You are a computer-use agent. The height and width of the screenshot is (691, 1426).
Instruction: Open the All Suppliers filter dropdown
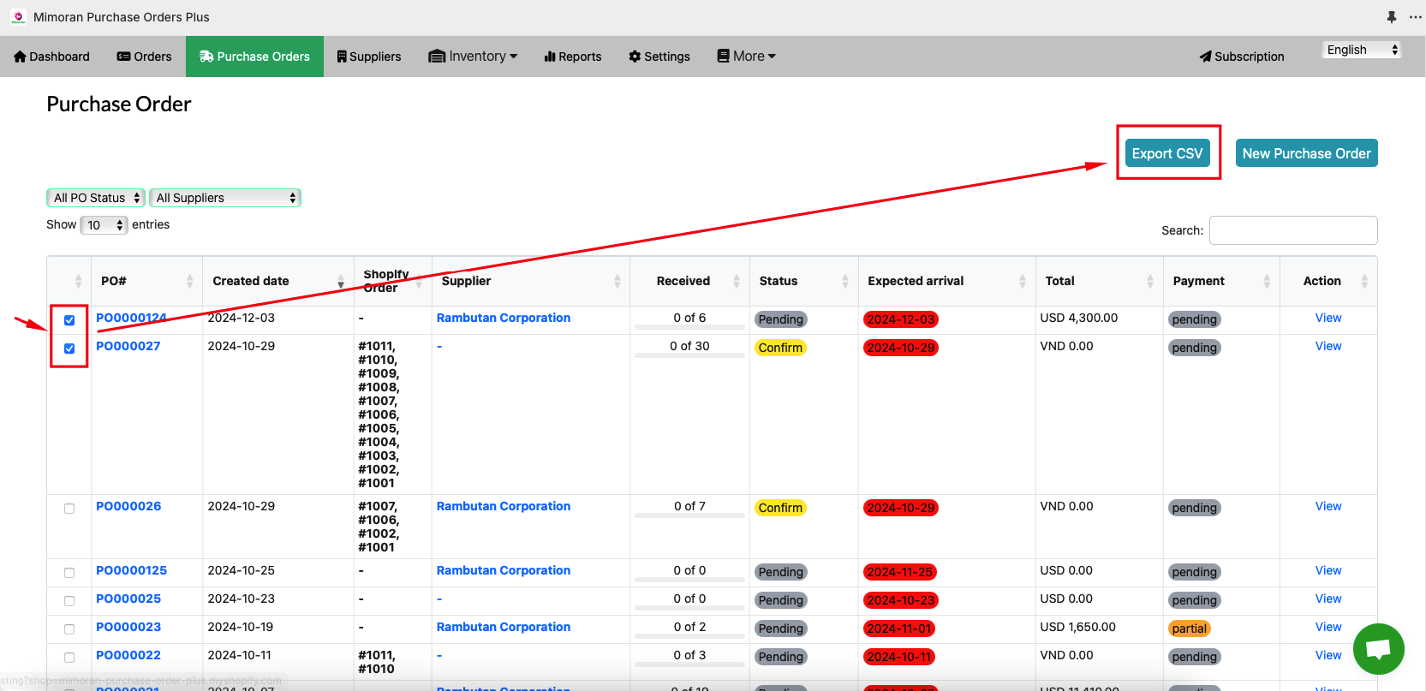coord(225,198)
